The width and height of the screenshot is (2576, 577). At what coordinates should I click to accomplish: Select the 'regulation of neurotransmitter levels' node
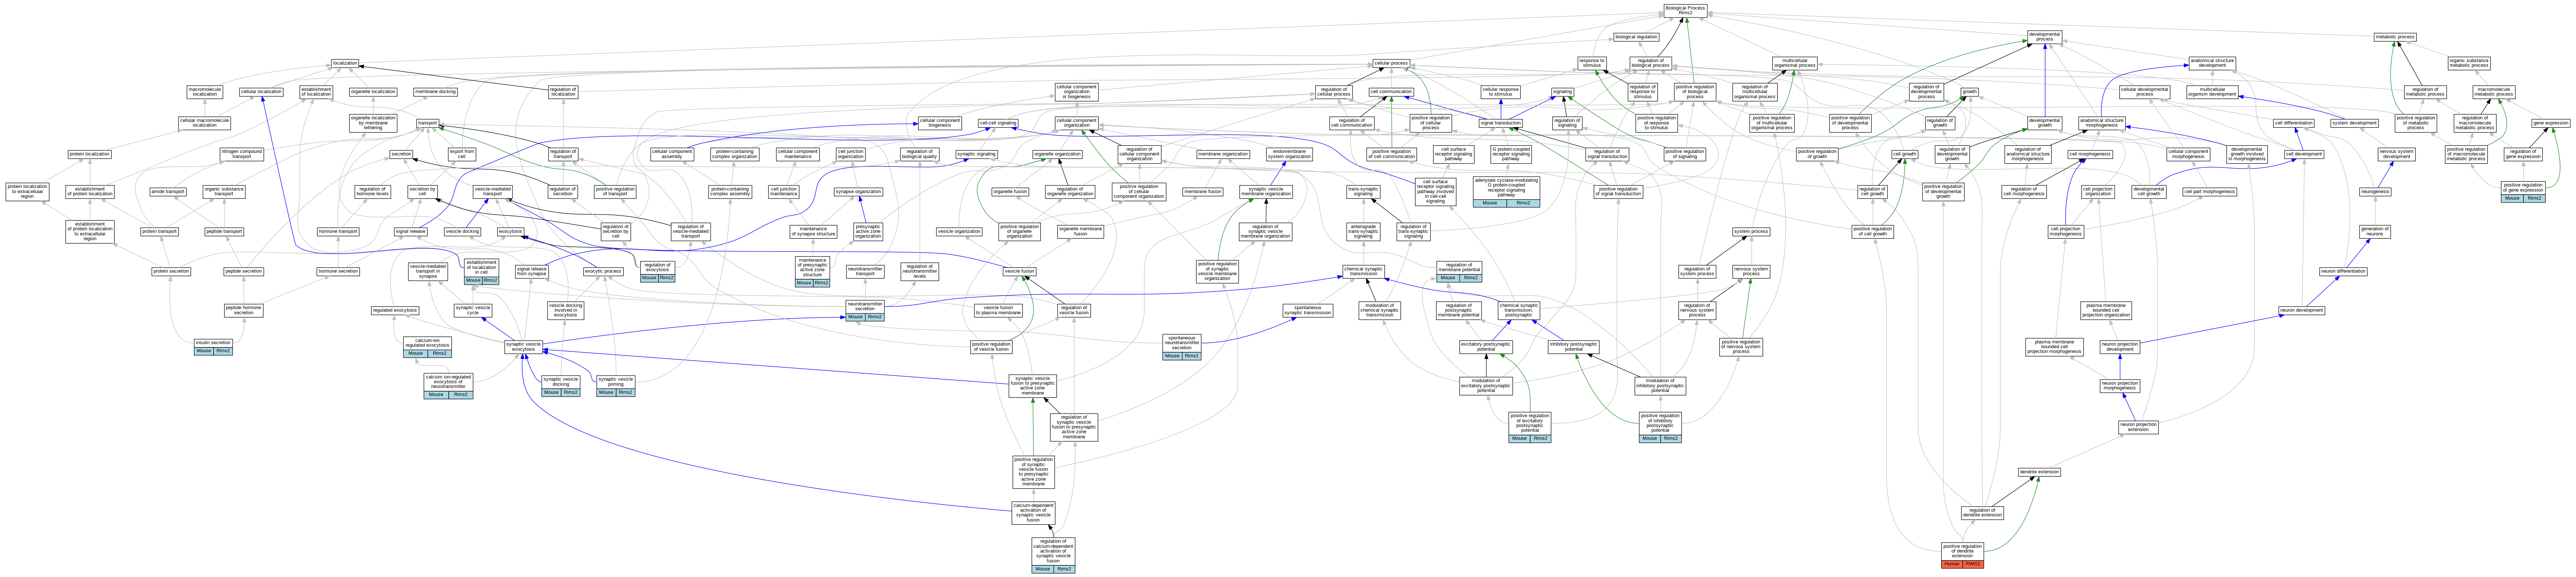pyautogui.click(x=920, y=271)
